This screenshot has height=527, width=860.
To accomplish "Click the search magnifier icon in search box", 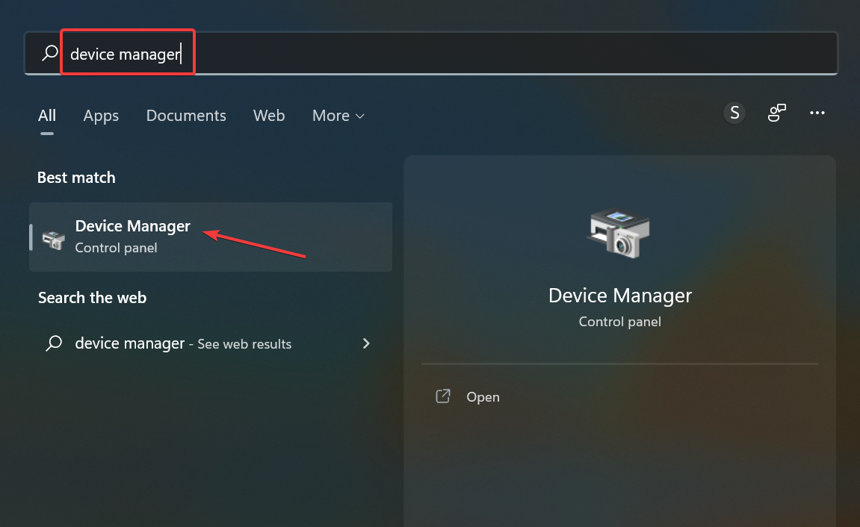I will point(50,53).
